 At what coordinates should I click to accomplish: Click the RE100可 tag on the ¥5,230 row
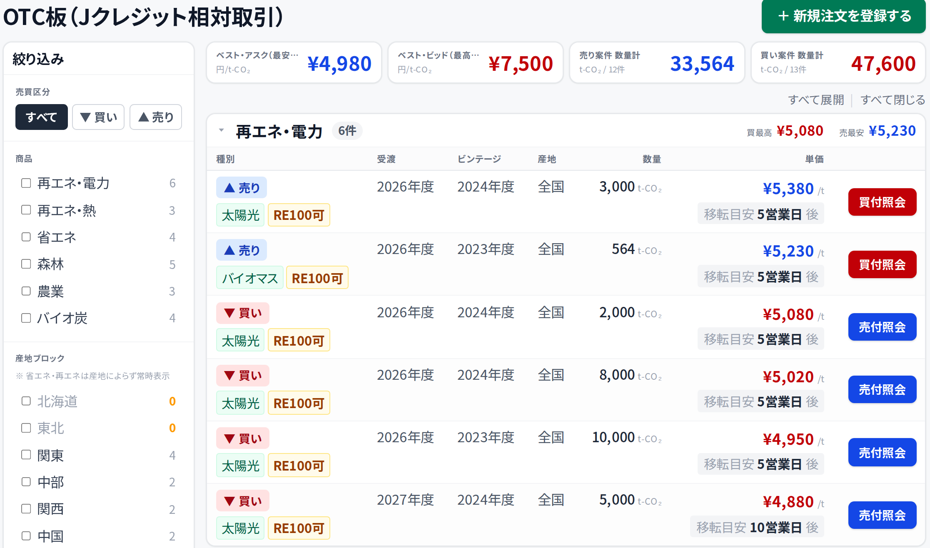(x=317, y=278)
